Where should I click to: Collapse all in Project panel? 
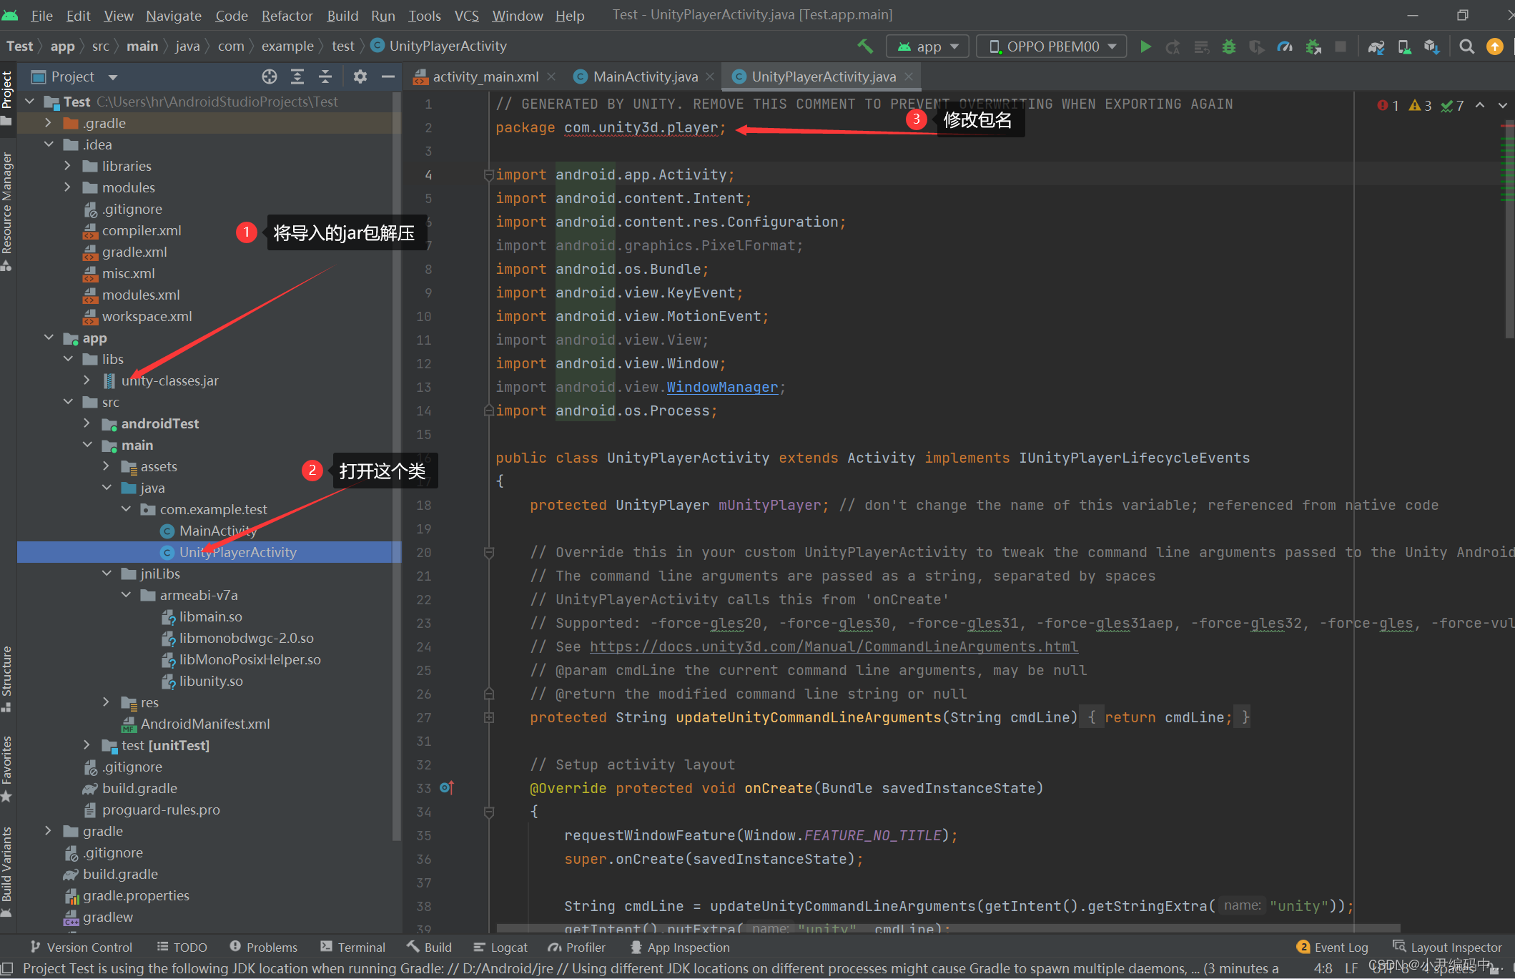(x=325, y=77)
